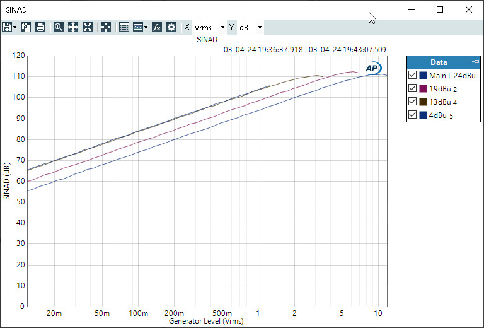Minimize the SINAD window
The image size is (484, 328).
412,9
